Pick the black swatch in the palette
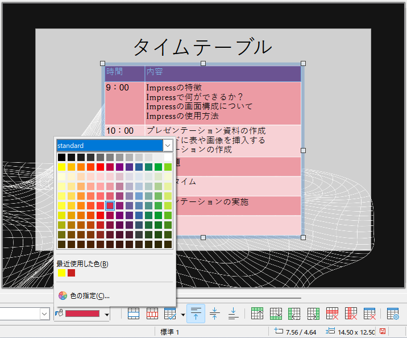Image resolution: width=407 pixels, height=338 pixels. coord(61,157)
